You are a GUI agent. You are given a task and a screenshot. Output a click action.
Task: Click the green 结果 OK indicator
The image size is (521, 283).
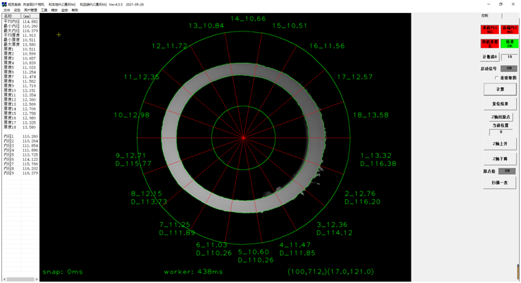[509, 43]
